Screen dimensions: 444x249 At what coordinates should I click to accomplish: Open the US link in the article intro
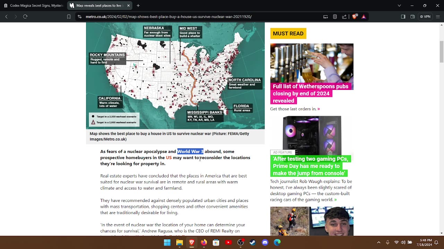tap(169, 158)
